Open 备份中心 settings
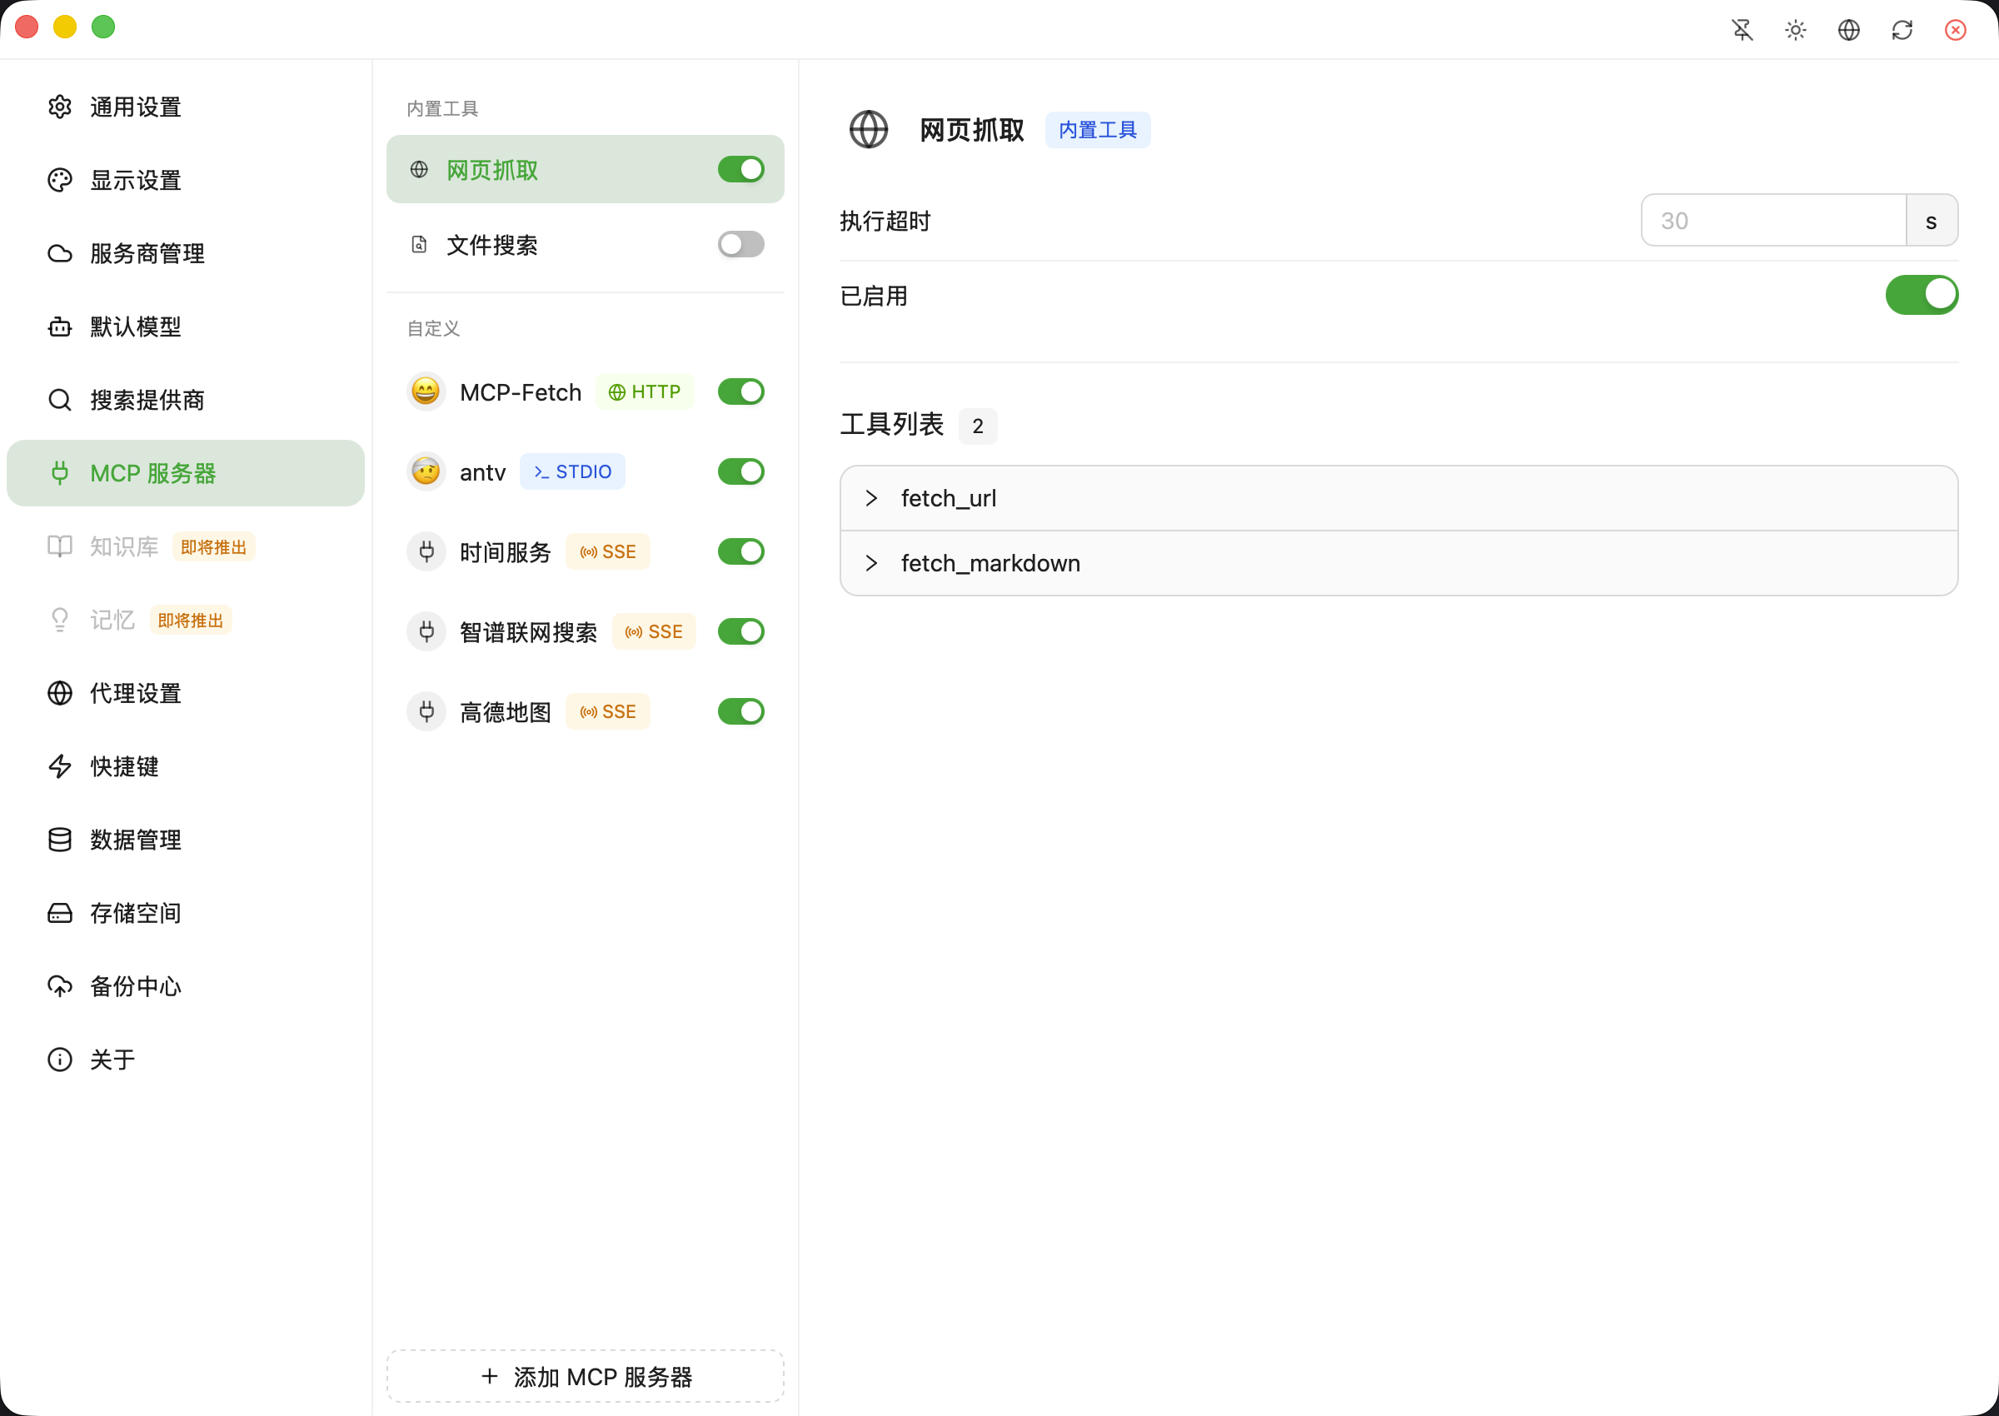The height and width of the screenshot is (1416, 1999). pyautogui.click(x=134, y=986)
